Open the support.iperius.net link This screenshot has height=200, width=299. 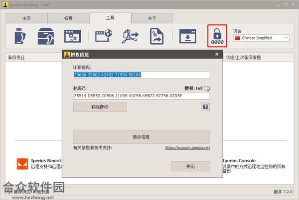tap(187, 148)
